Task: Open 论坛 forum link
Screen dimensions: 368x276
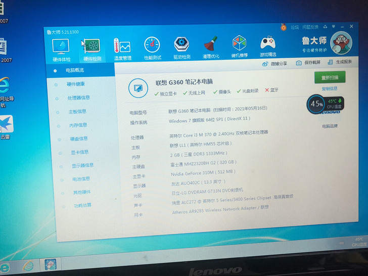Action: pos(295,27)
